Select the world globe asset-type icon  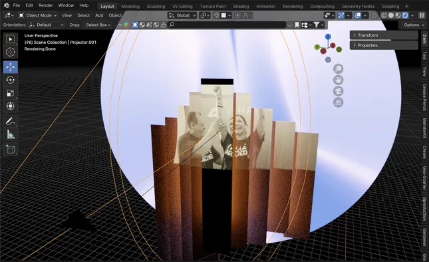[x=156, y=25]
